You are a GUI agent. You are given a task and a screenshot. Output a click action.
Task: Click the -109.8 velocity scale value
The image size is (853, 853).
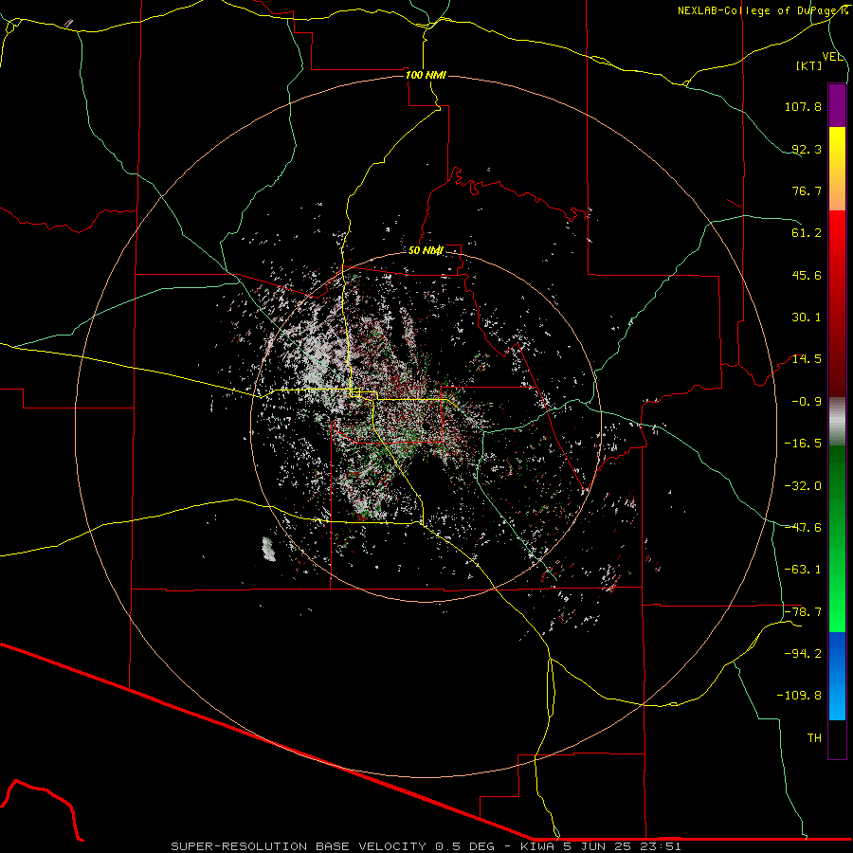click(x=799, y=696)
